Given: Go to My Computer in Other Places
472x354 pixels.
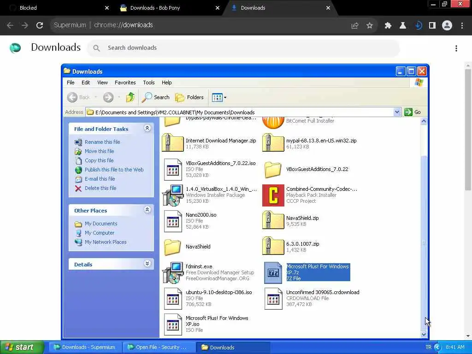Looking at the screenshot, I should (x=100, y=233).
